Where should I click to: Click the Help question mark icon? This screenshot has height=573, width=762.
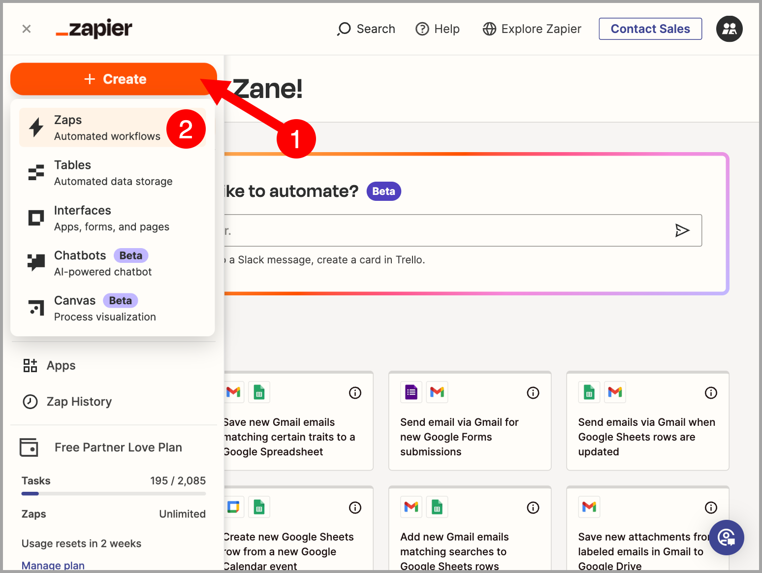click(422, 29)
